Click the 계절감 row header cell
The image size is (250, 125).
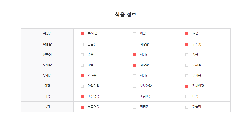pos(47,34)
